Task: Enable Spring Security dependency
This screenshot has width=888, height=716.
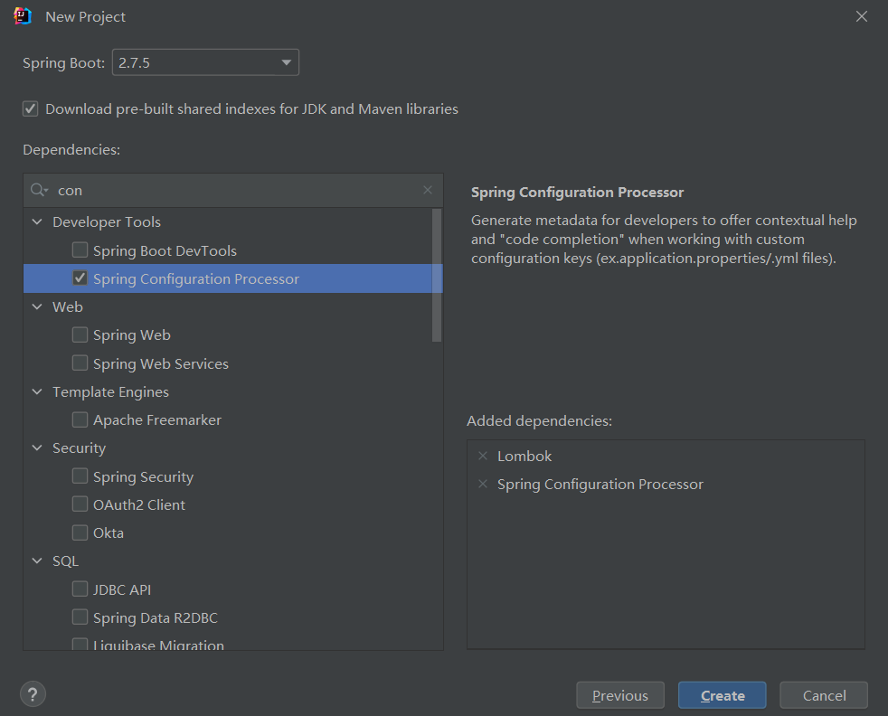Action: click(80, 476)
